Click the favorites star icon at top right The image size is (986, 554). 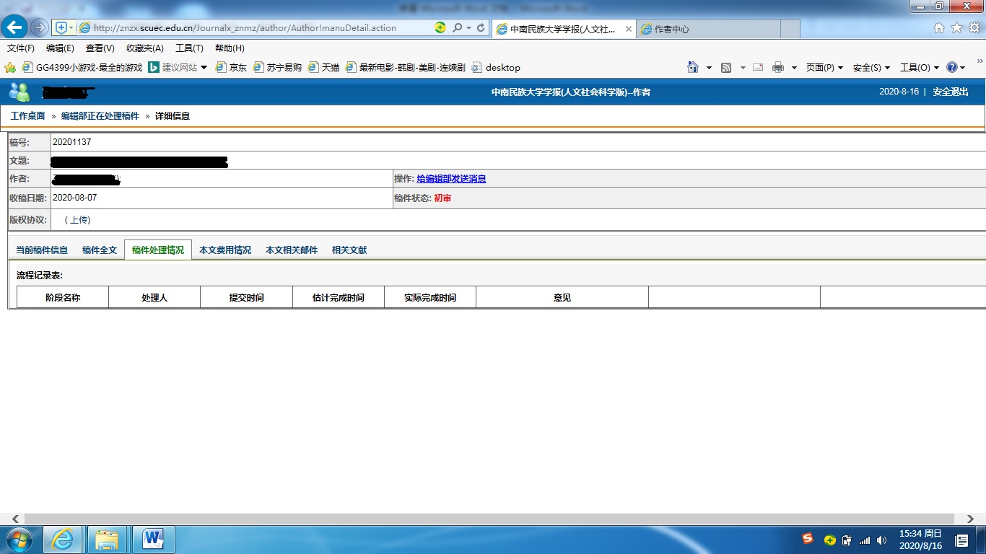pyautogui.click(x=956, y=28)
